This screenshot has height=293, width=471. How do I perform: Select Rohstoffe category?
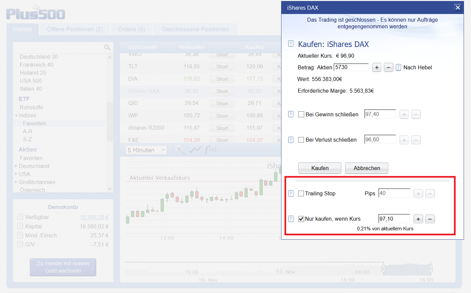[x=31, y=107]
